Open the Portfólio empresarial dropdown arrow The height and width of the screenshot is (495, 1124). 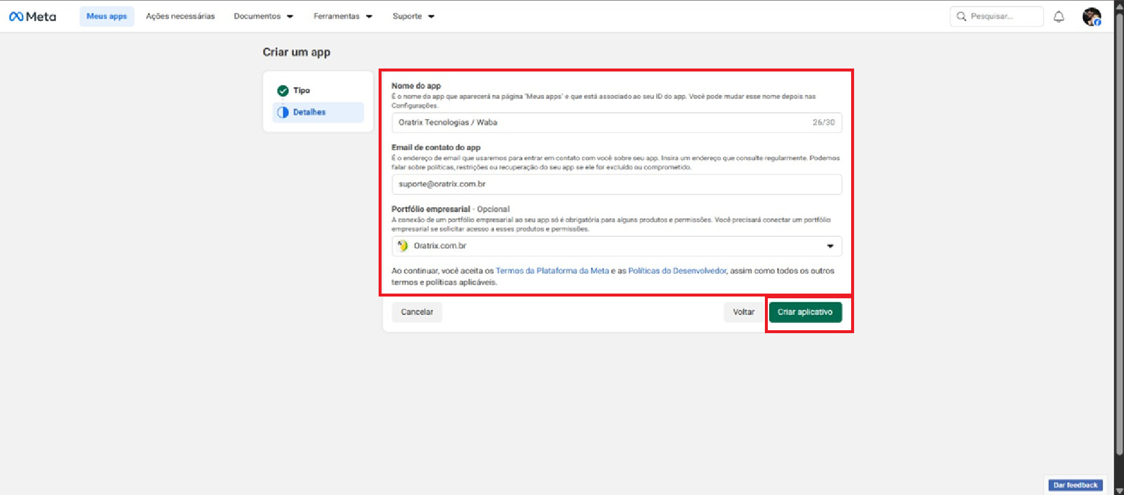(x=830, y=246)
